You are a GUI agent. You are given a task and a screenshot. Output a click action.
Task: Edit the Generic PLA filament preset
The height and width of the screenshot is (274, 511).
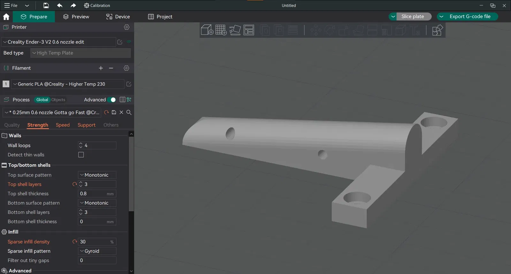point(129,84)
